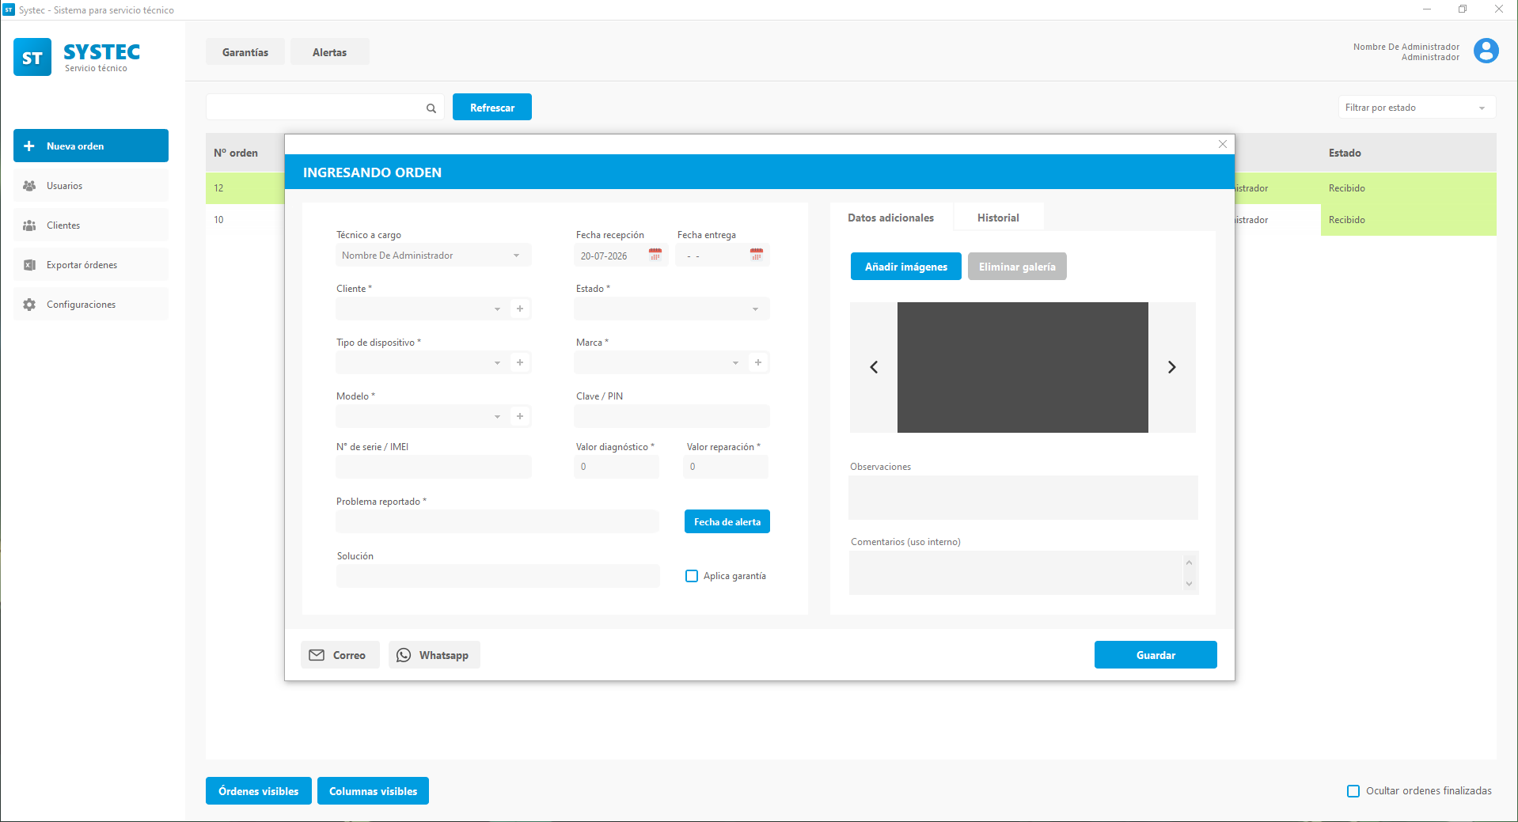
Task: Switch to the Historial tab
Action: tap(998, 218)
